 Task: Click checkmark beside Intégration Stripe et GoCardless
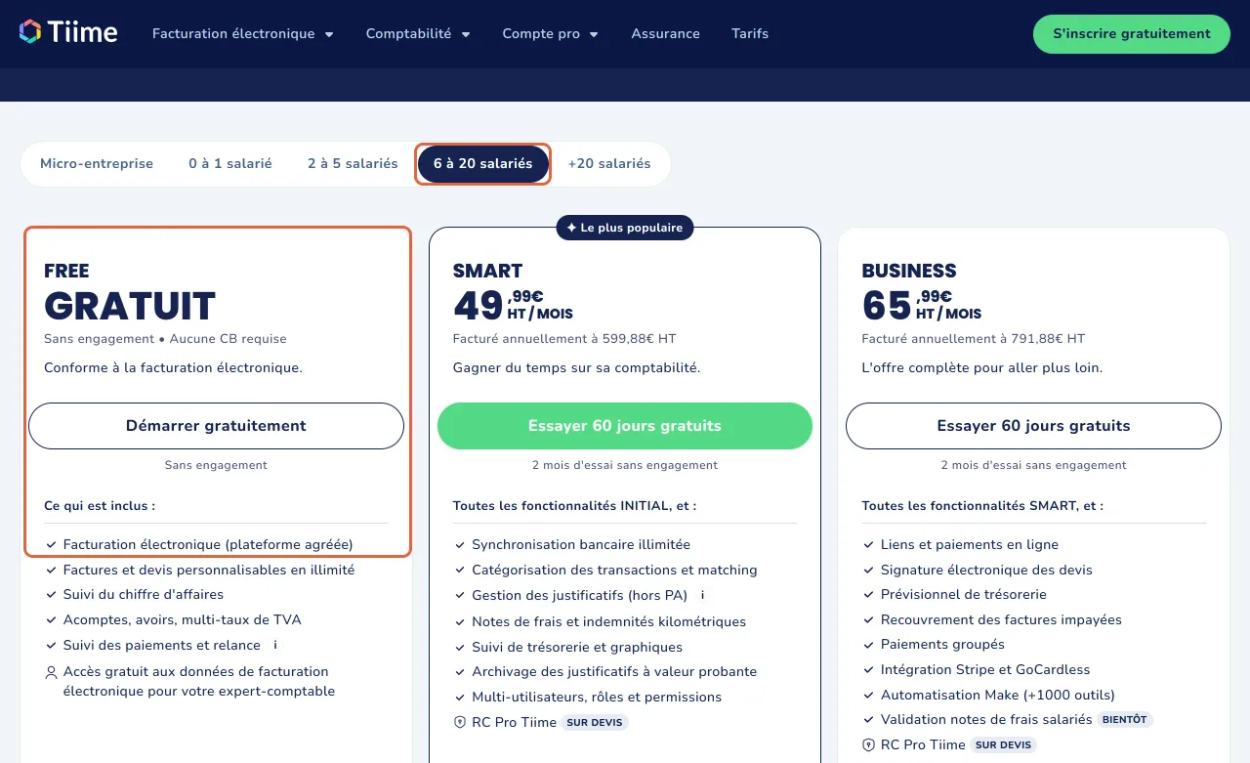pos(868,669)
